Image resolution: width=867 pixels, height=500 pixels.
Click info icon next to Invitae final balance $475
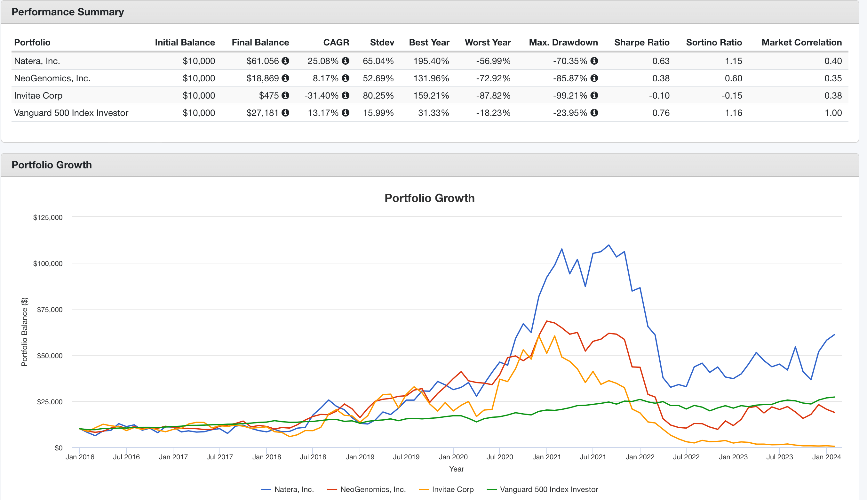click(285, 95)
